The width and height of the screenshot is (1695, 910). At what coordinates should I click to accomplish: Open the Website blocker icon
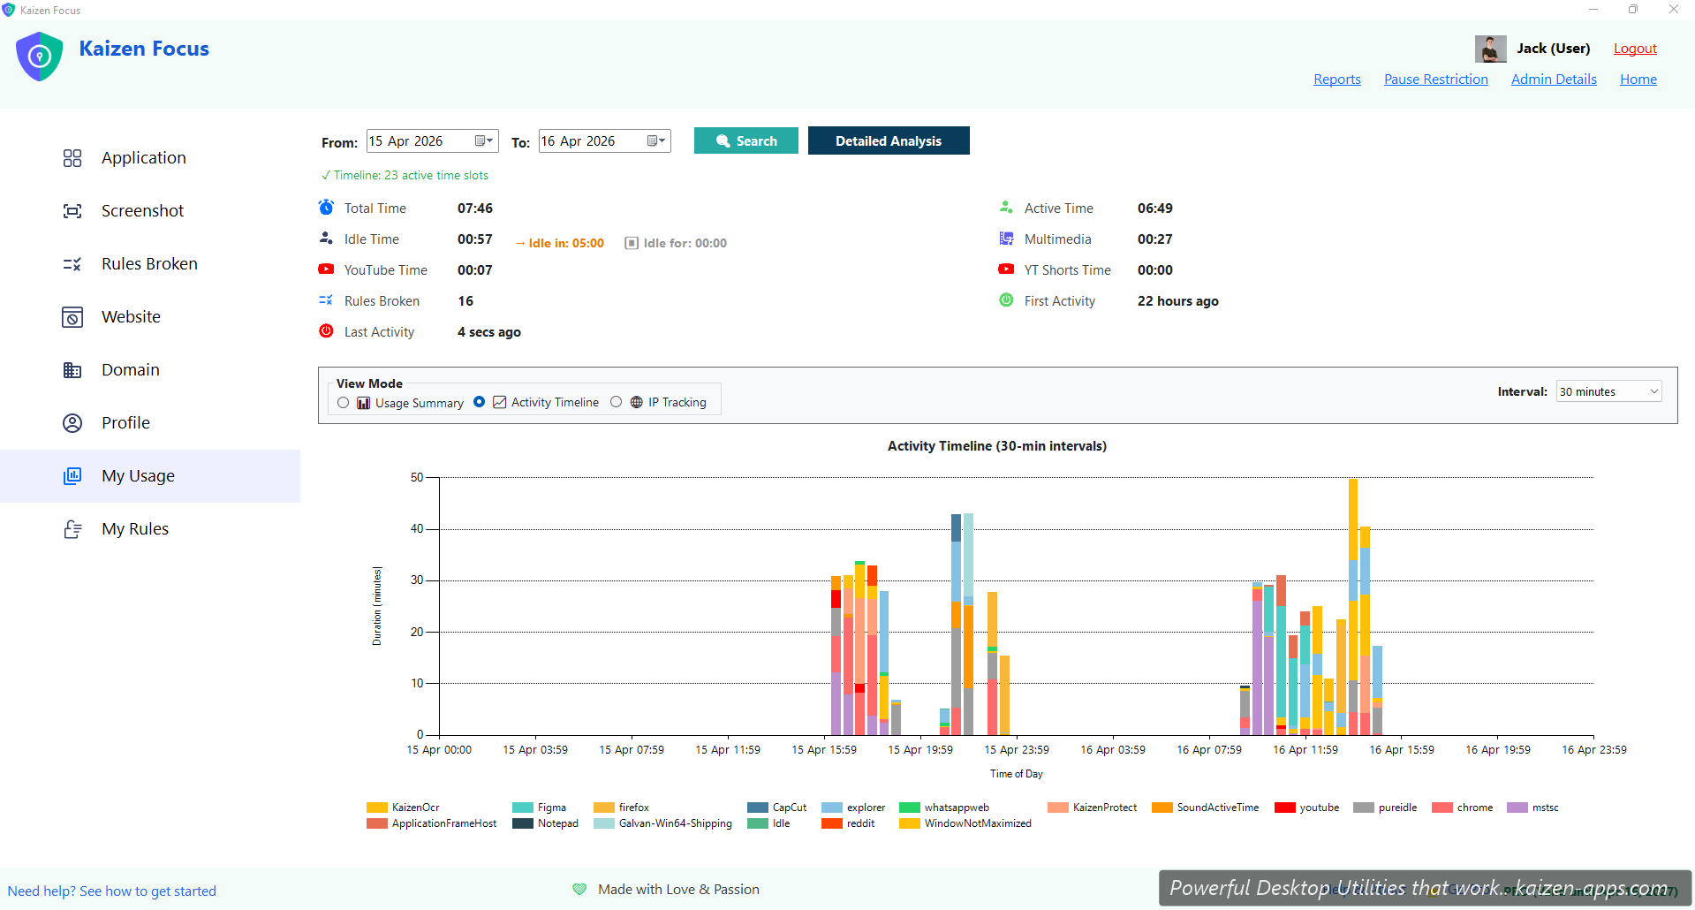click(72, 317)
